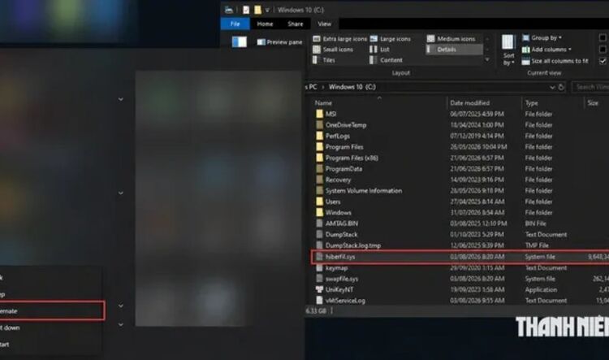Click the Users folder icon
The width and height of the screenshot is (609, 360).
coord(319,202)
